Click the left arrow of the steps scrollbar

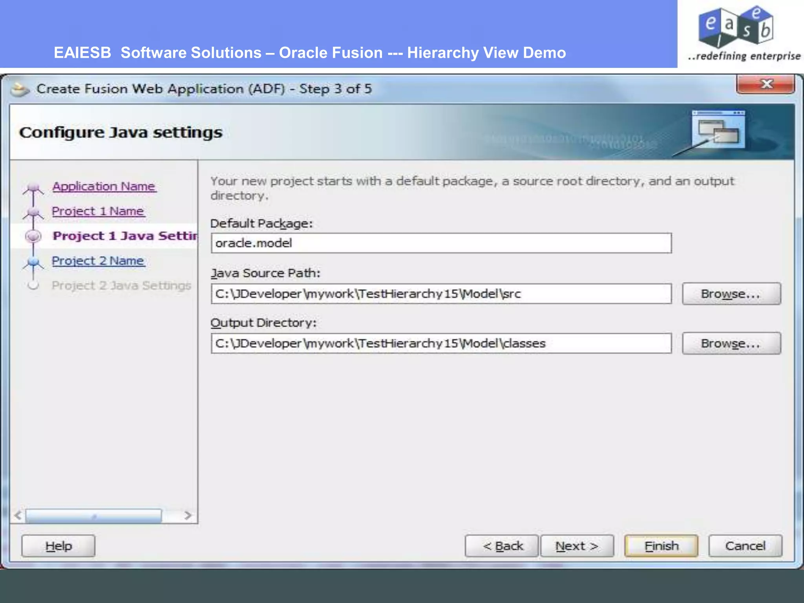[18, 515]
